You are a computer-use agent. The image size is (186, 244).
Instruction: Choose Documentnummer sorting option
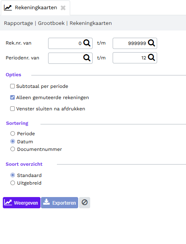pos(12,149)
